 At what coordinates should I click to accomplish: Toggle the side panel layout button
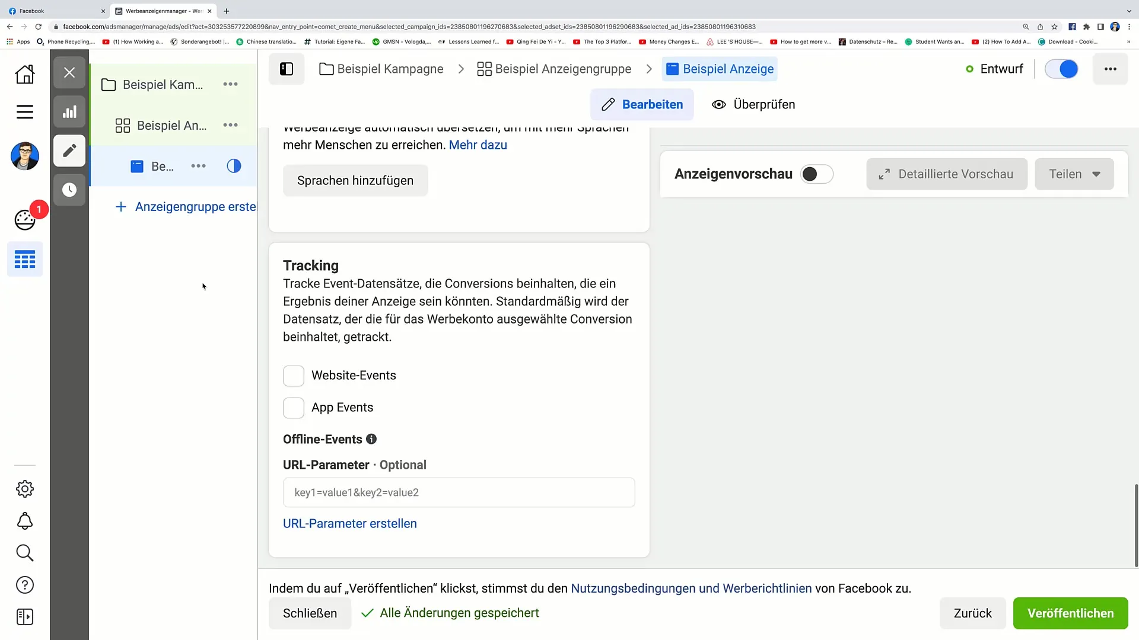click(x=287, y=69)
